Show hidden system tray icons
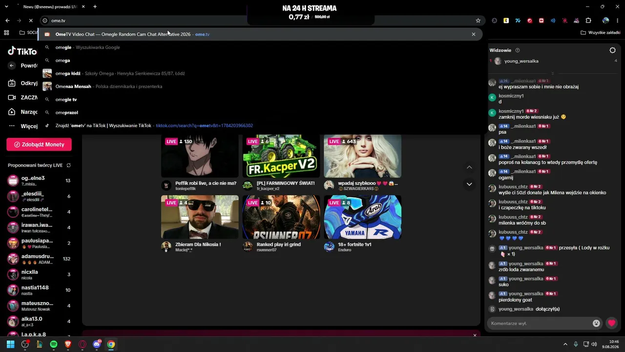 [x=565, y=344]
